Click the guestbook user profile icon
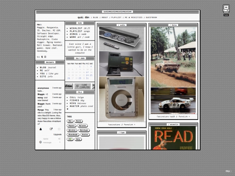 (40, 129)
